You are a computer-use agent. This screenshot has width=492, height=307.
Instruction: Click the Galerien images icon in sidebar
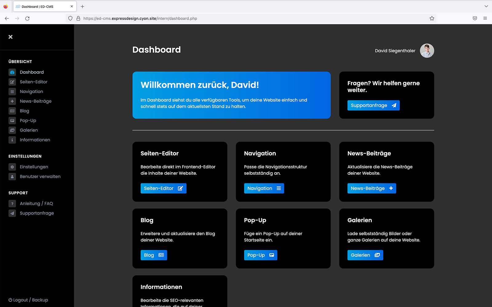coord(12,130)
